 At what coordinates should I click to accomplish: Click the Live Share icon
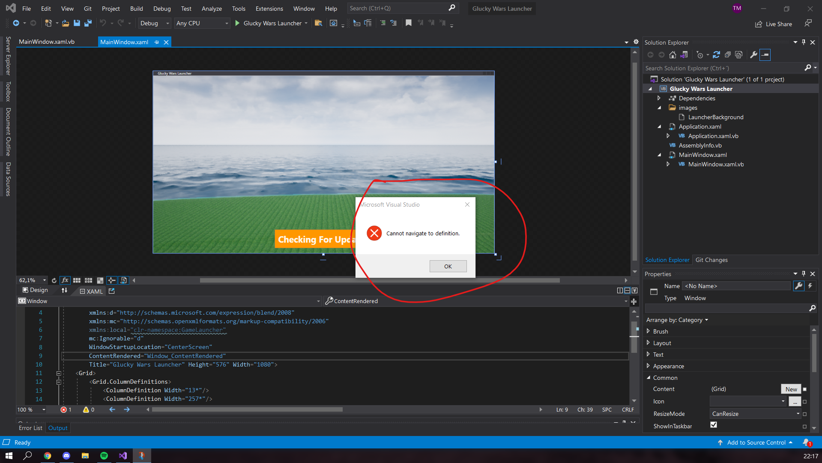pyautogui.click(x=759, y=24)
